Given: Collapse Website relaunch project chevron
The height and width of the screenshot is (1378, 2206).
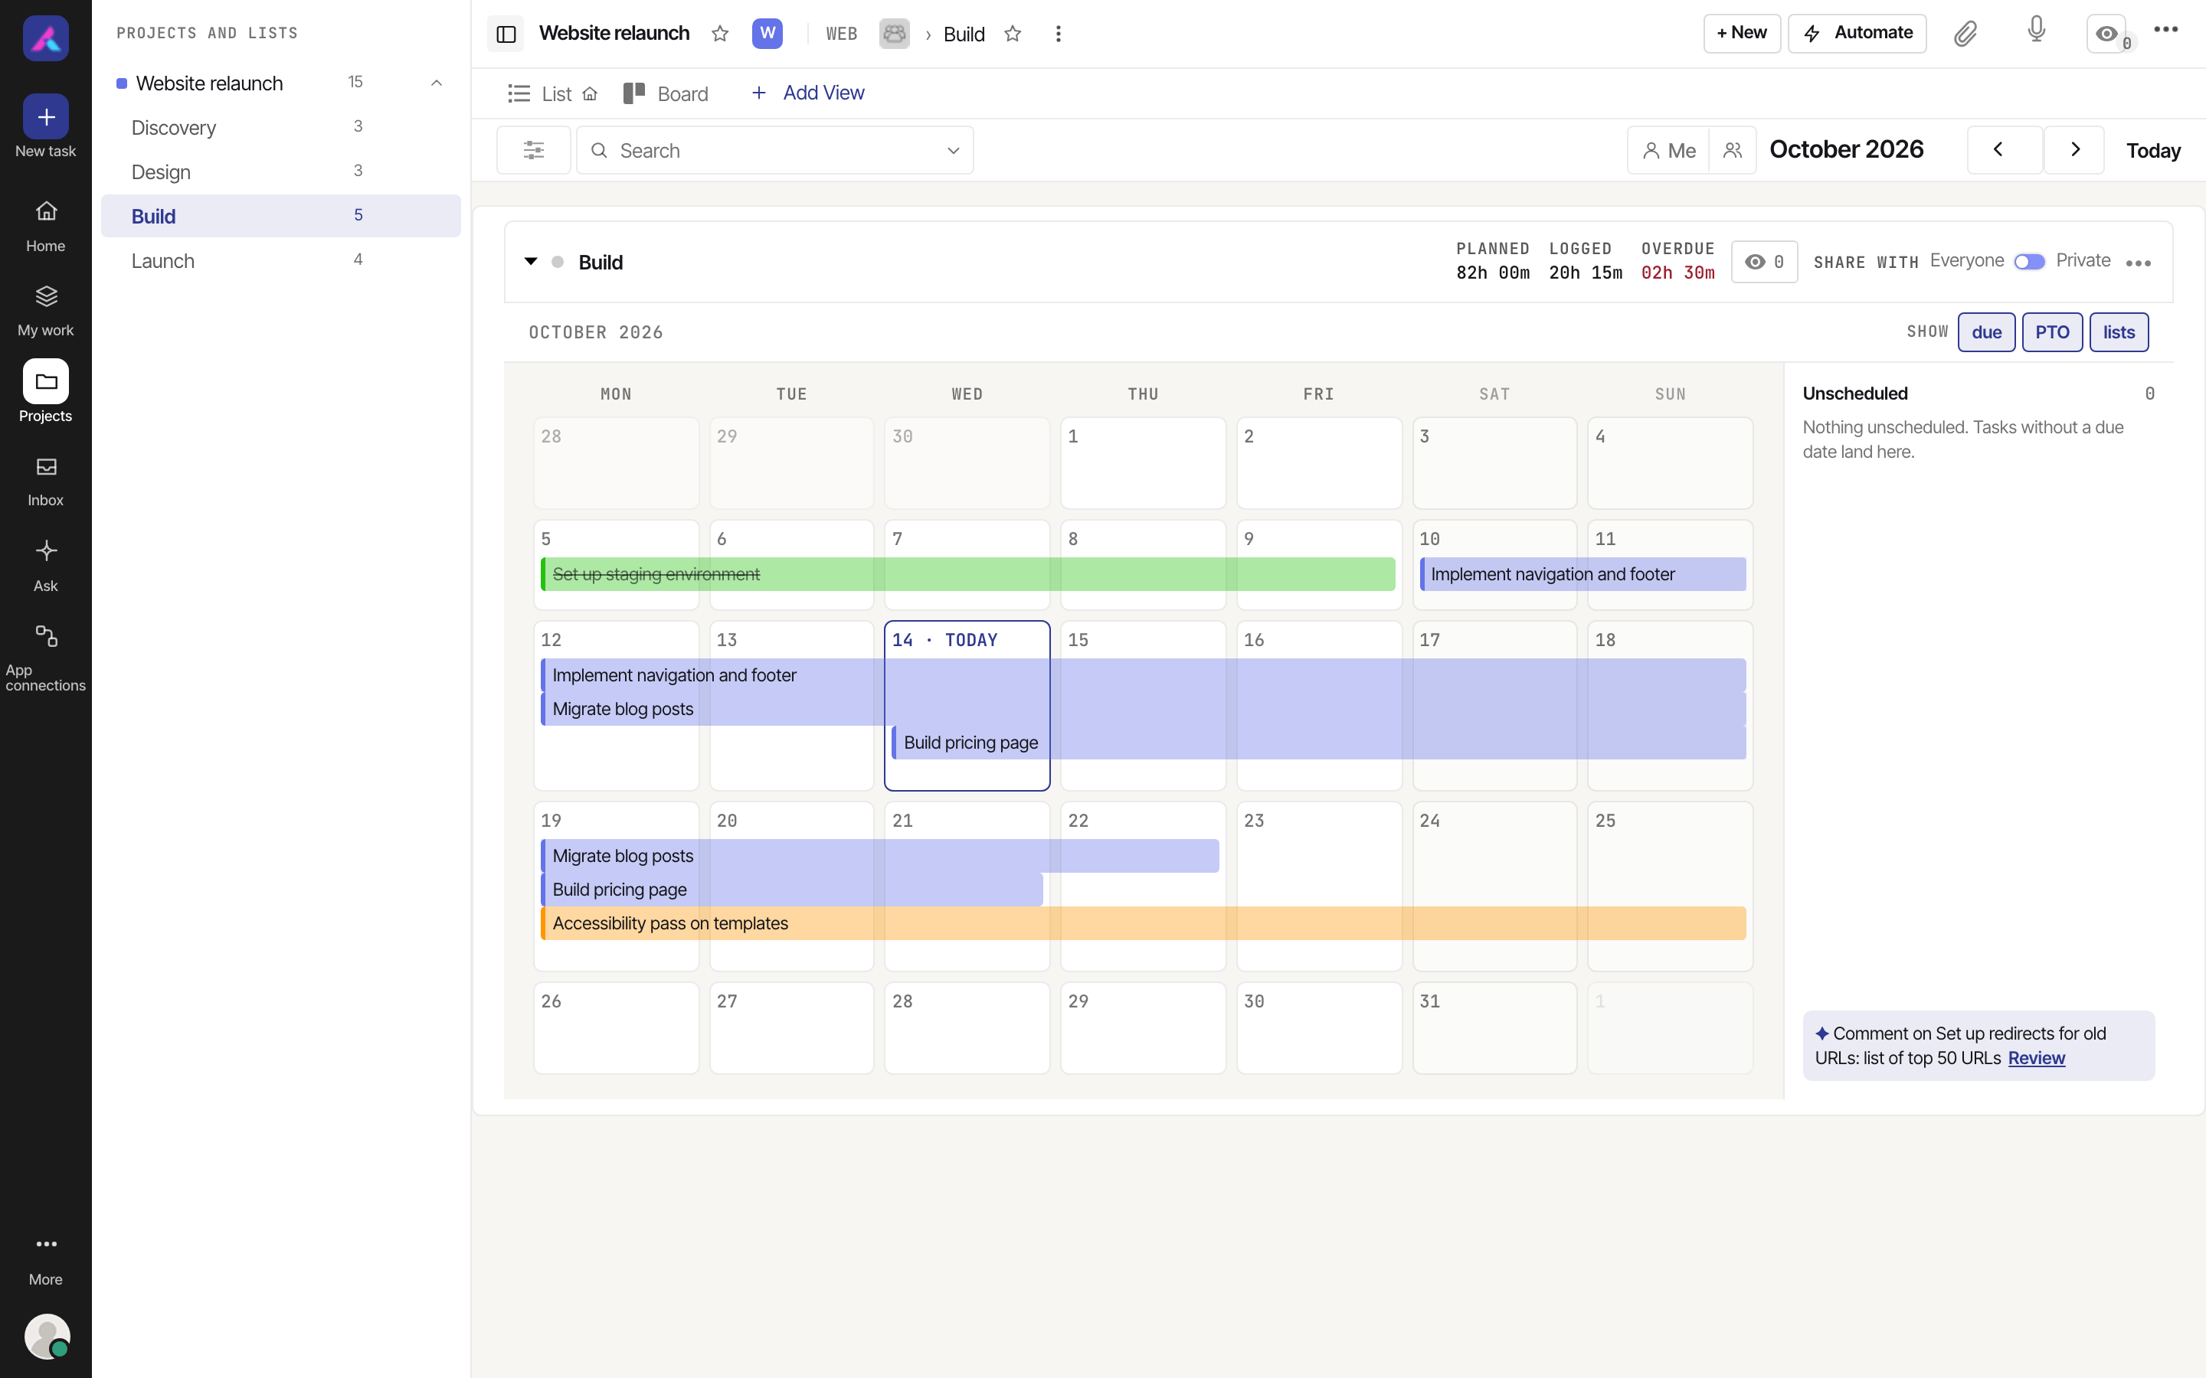Looking at the screenshot, I should (437, 83).
